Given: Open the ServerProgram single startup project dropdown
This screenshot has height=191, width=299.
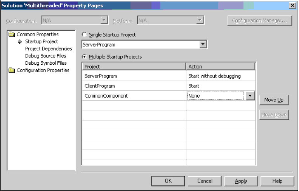Looking at the screenshot, I should click(203, 45).
